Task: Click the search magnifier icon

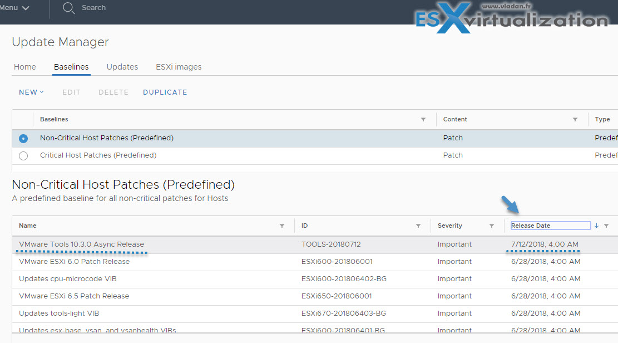Action: [68, 8]
